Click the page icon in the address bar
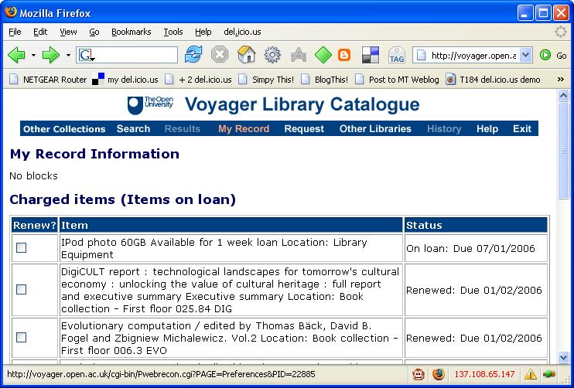This screenshot has height=388, width=574. coord(422,55)
